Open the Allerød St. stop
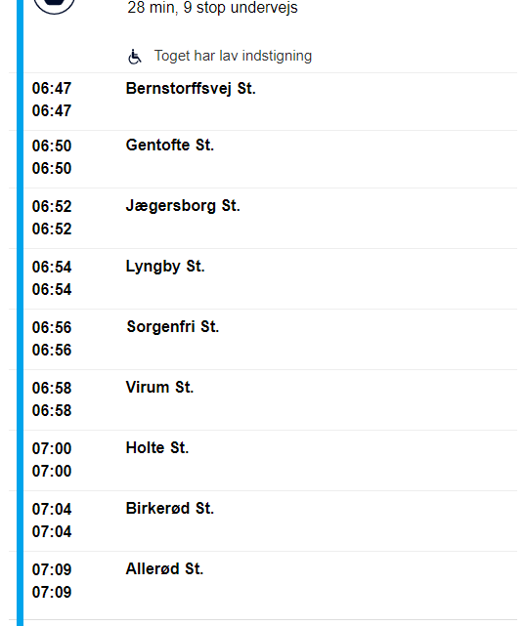This screenshot has width=526, height=626. pyautogui.click(x=164, y=569)
